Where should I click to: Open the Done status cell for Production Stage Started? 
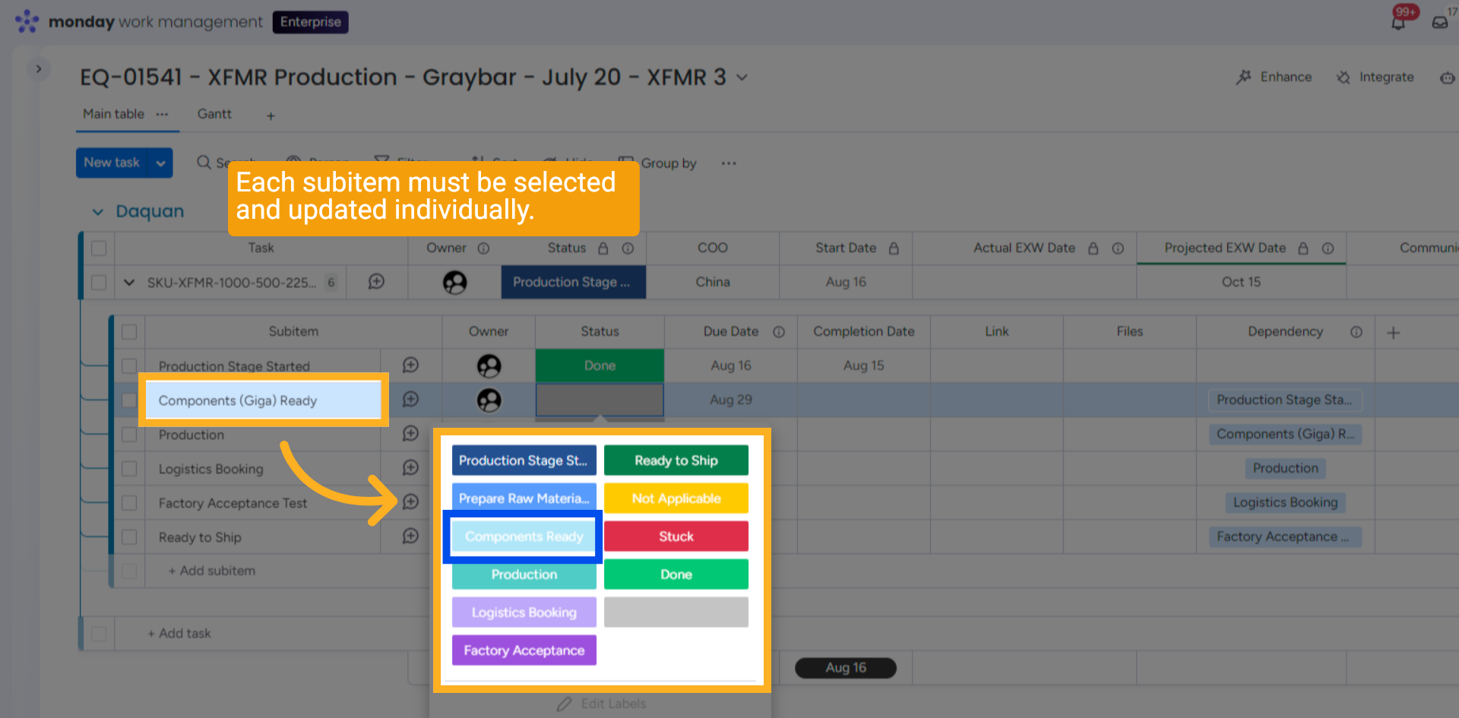pyautogui.click(x=600, y=365)
